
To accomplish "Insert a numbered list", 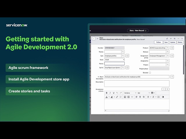I will [153, 97].
